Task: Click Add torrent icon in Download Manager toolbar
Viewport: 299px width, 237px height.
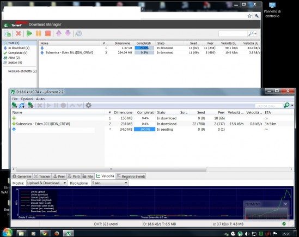Action: tap(8, 34)
